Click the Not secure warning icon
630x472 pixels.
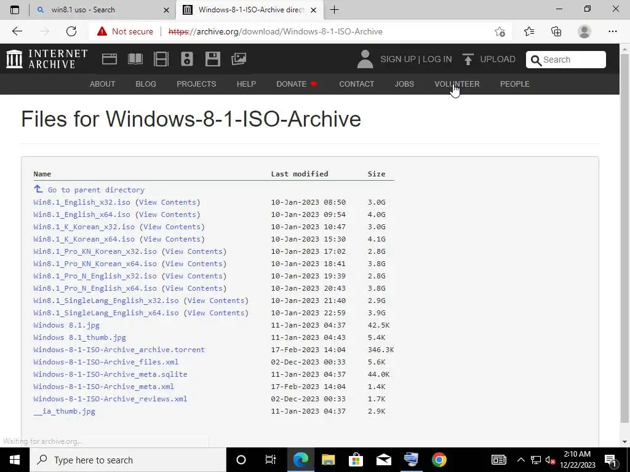pos(102,31)
